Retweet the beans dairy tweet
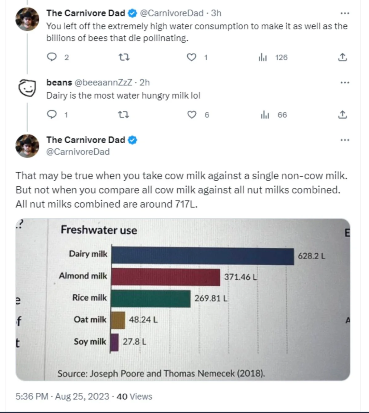The width and height of the screenshot is (369, 413). (124, 115)
